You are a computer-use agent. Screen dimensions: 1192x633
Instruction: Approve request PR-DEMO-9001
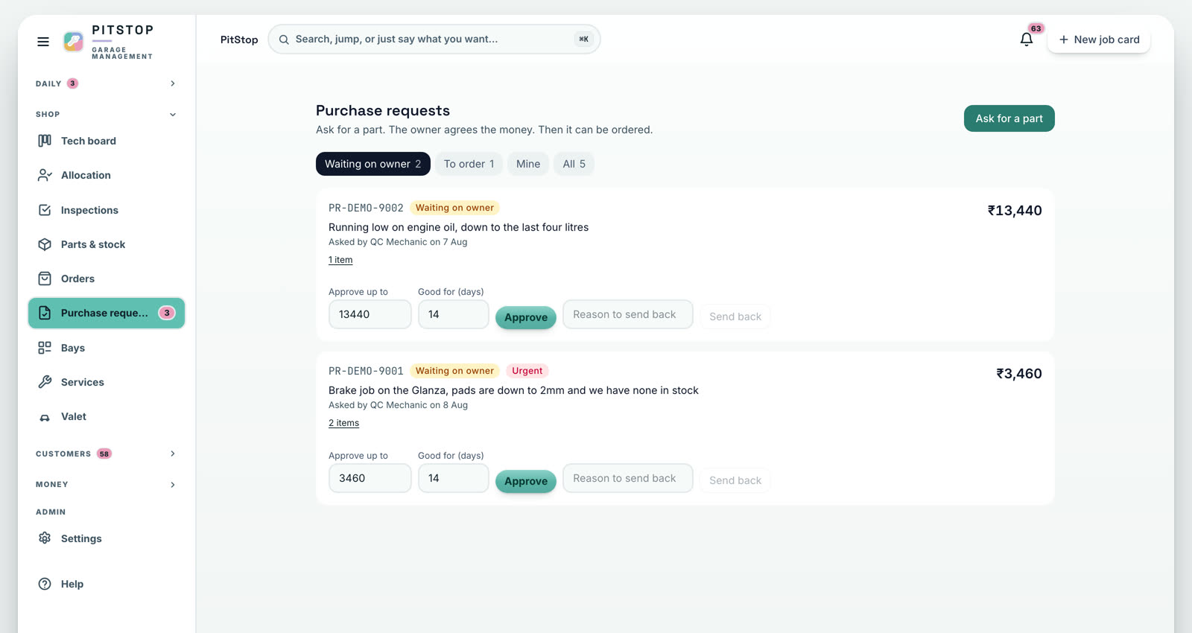pyautogui.click(x=526, y=481)
